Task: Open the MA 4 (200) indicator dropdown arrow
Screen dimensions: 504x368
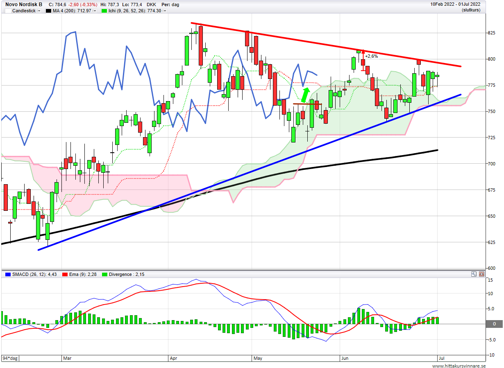Action: coord(95,11)
